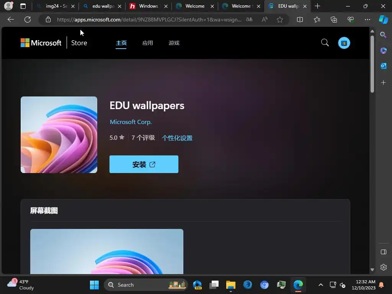Click the Store title link

tap(79, 43)
